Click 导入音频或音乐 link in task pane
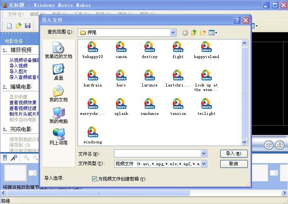Screen dimensions: 288x204 pyautogui.click(x=24, y=77)
